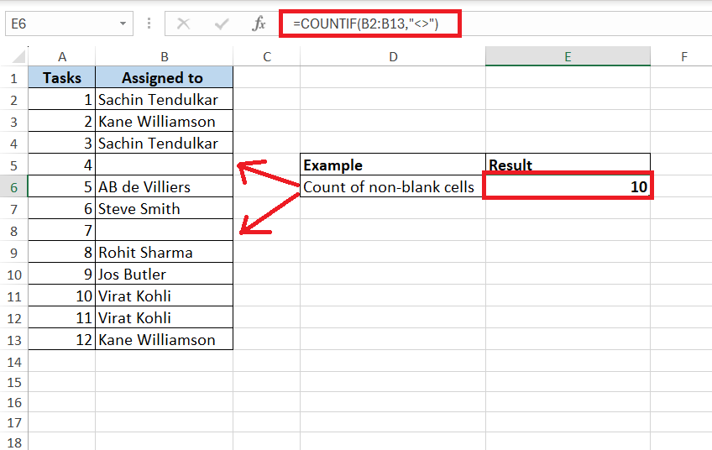
Task: Click the formula bar options dots icon
Action: point(149,24)
